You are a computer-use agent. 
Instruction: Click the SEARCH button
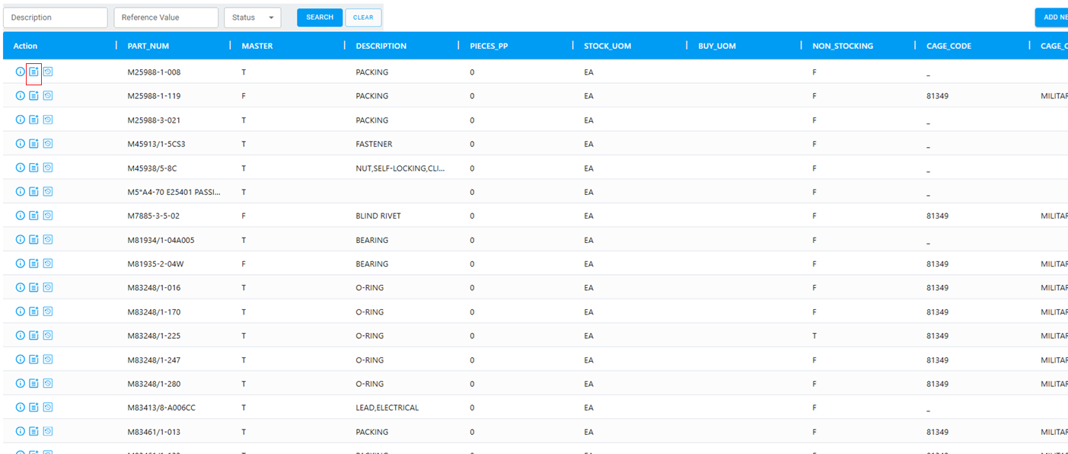(320, 18)
